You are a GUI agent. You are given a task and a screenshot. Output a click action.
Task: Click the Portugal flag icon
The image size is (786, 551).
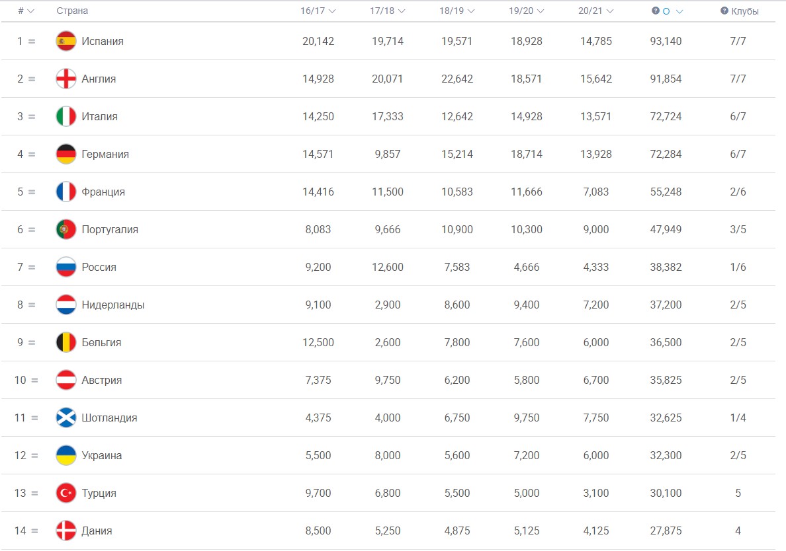tap(66, 229)
